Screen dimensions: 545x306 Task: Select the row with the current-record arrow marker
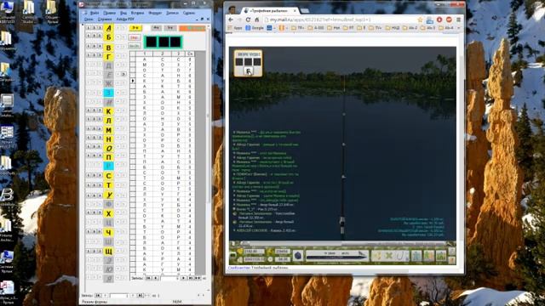[x=133, y=81]
